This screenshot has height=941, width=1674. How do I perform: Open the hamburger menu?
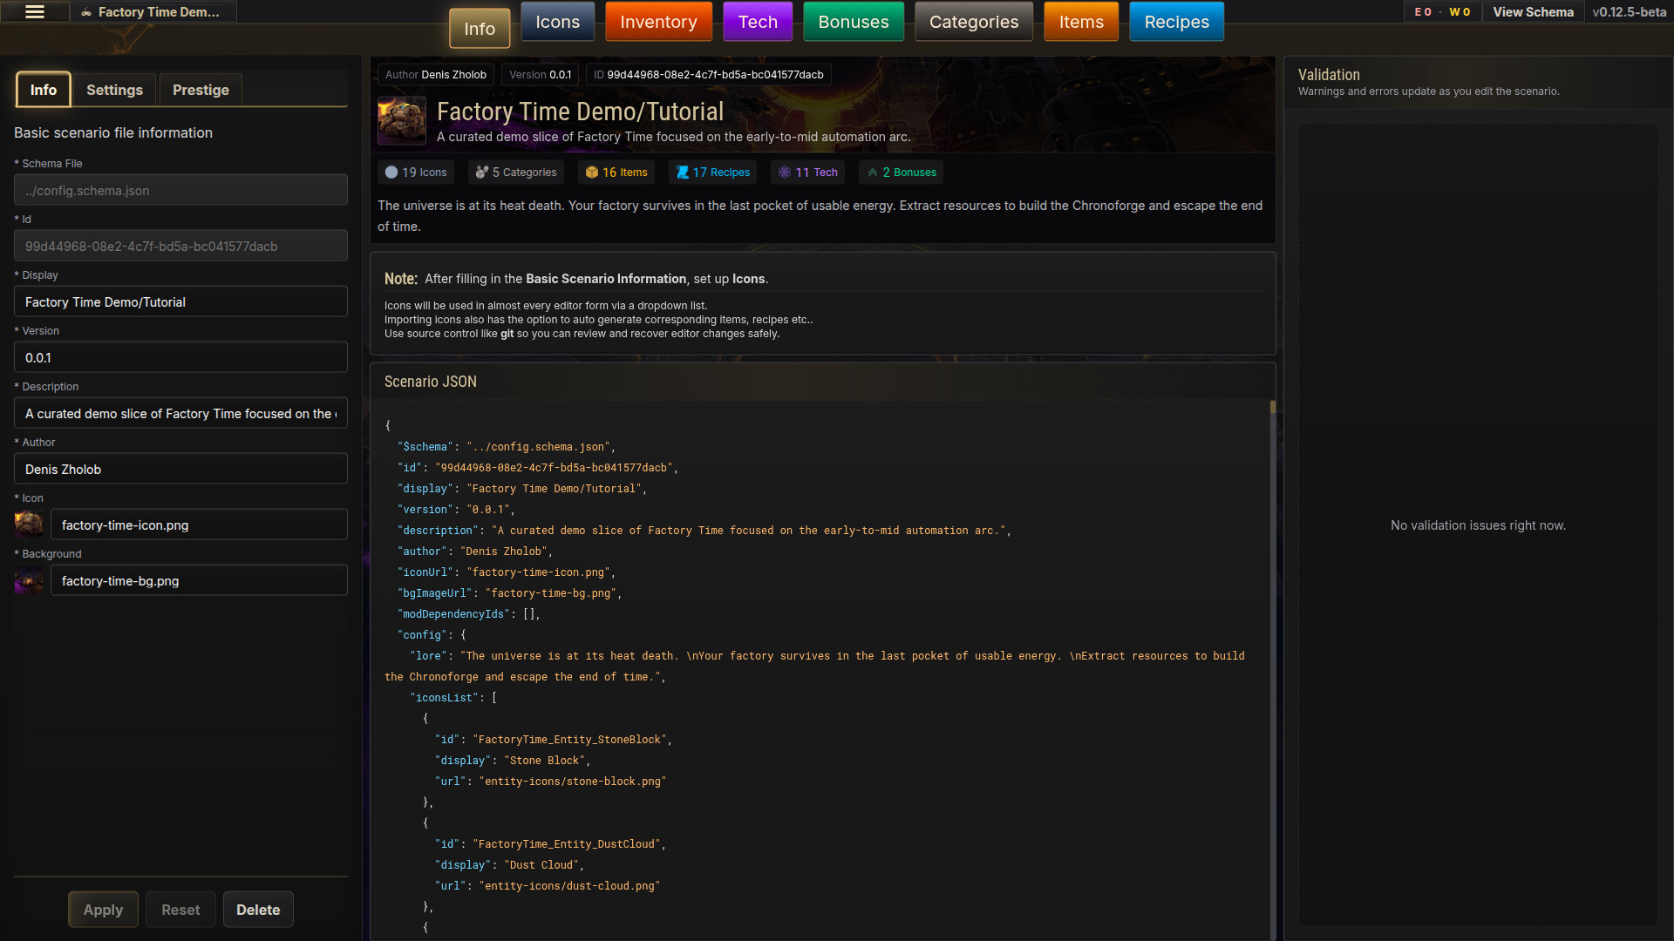(x=35, y=12)
